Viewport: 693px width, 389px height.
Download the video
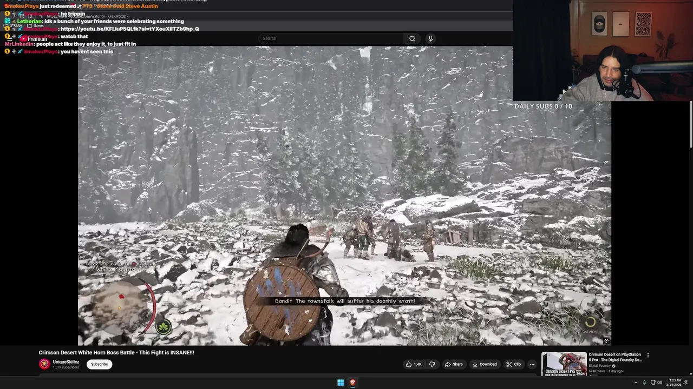pyautogui.click(x=484, y=364)
